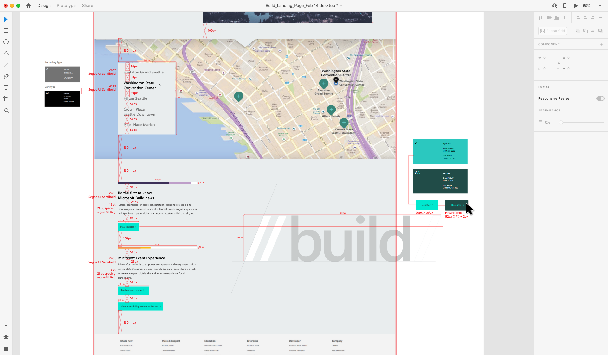Add component with plus icon
Viewport: 608px width, 355px height.
coord(602,44)
